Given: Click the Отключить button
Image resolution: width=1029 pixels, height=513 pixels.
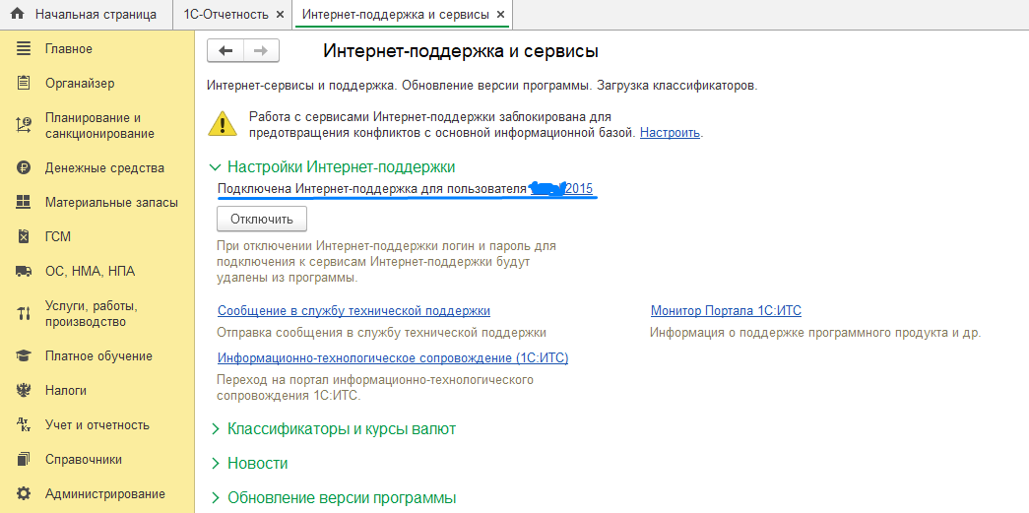Looking at the screenshot, I should pyautogui.click(x=262, y=219).
